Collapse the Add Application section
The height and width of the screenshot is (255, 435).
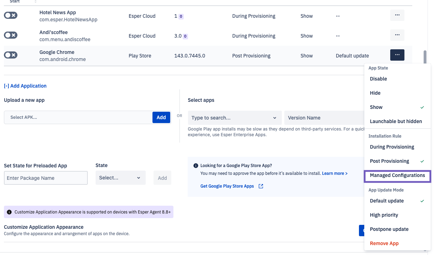[x=25, y=86]
